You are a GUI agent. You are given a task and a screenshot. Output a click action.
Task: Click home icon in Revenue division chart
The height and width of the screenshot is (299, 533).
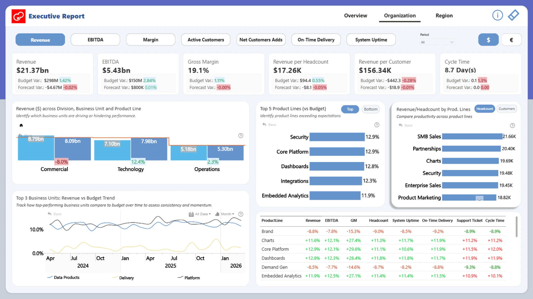point(21,125)
